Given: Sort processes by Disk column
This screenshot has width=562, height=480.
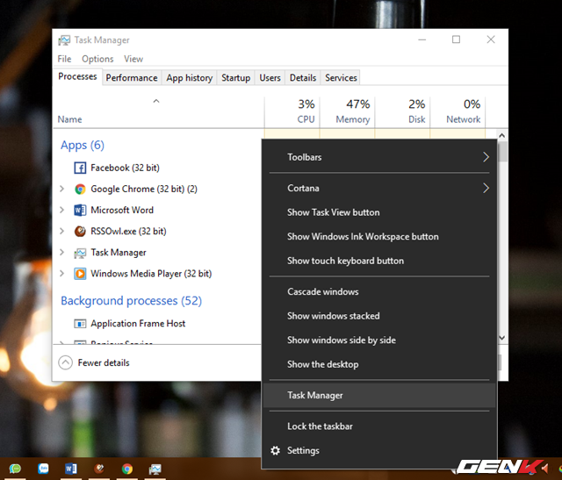Looking at the screenshot, I should point(402,111).
